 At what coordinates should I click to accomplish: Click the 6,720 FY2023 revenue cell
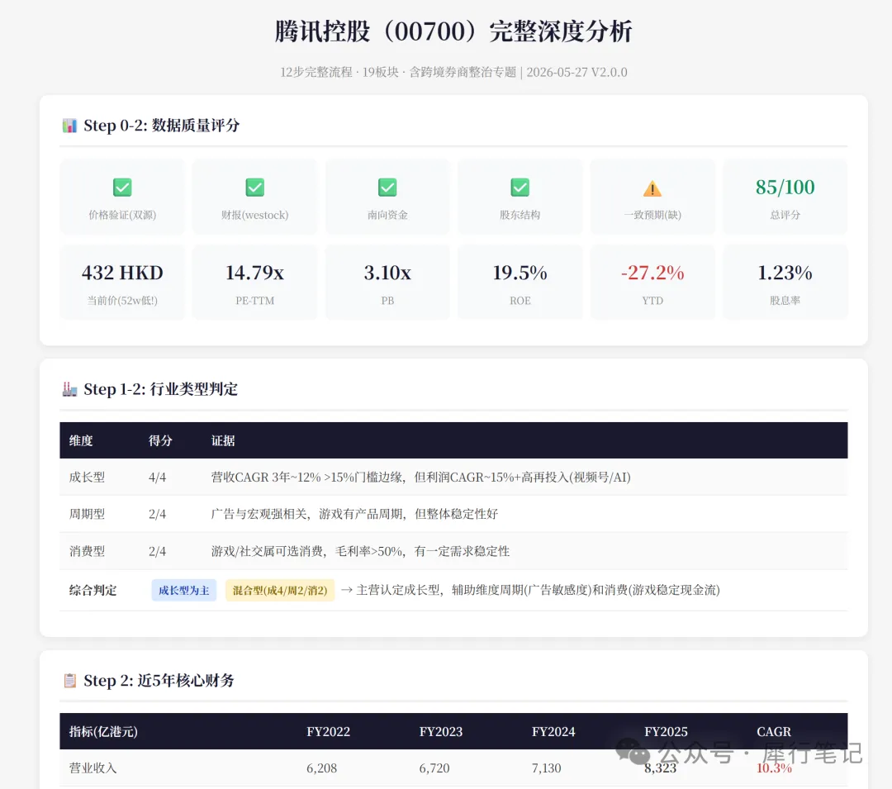[x=434, y=768]
